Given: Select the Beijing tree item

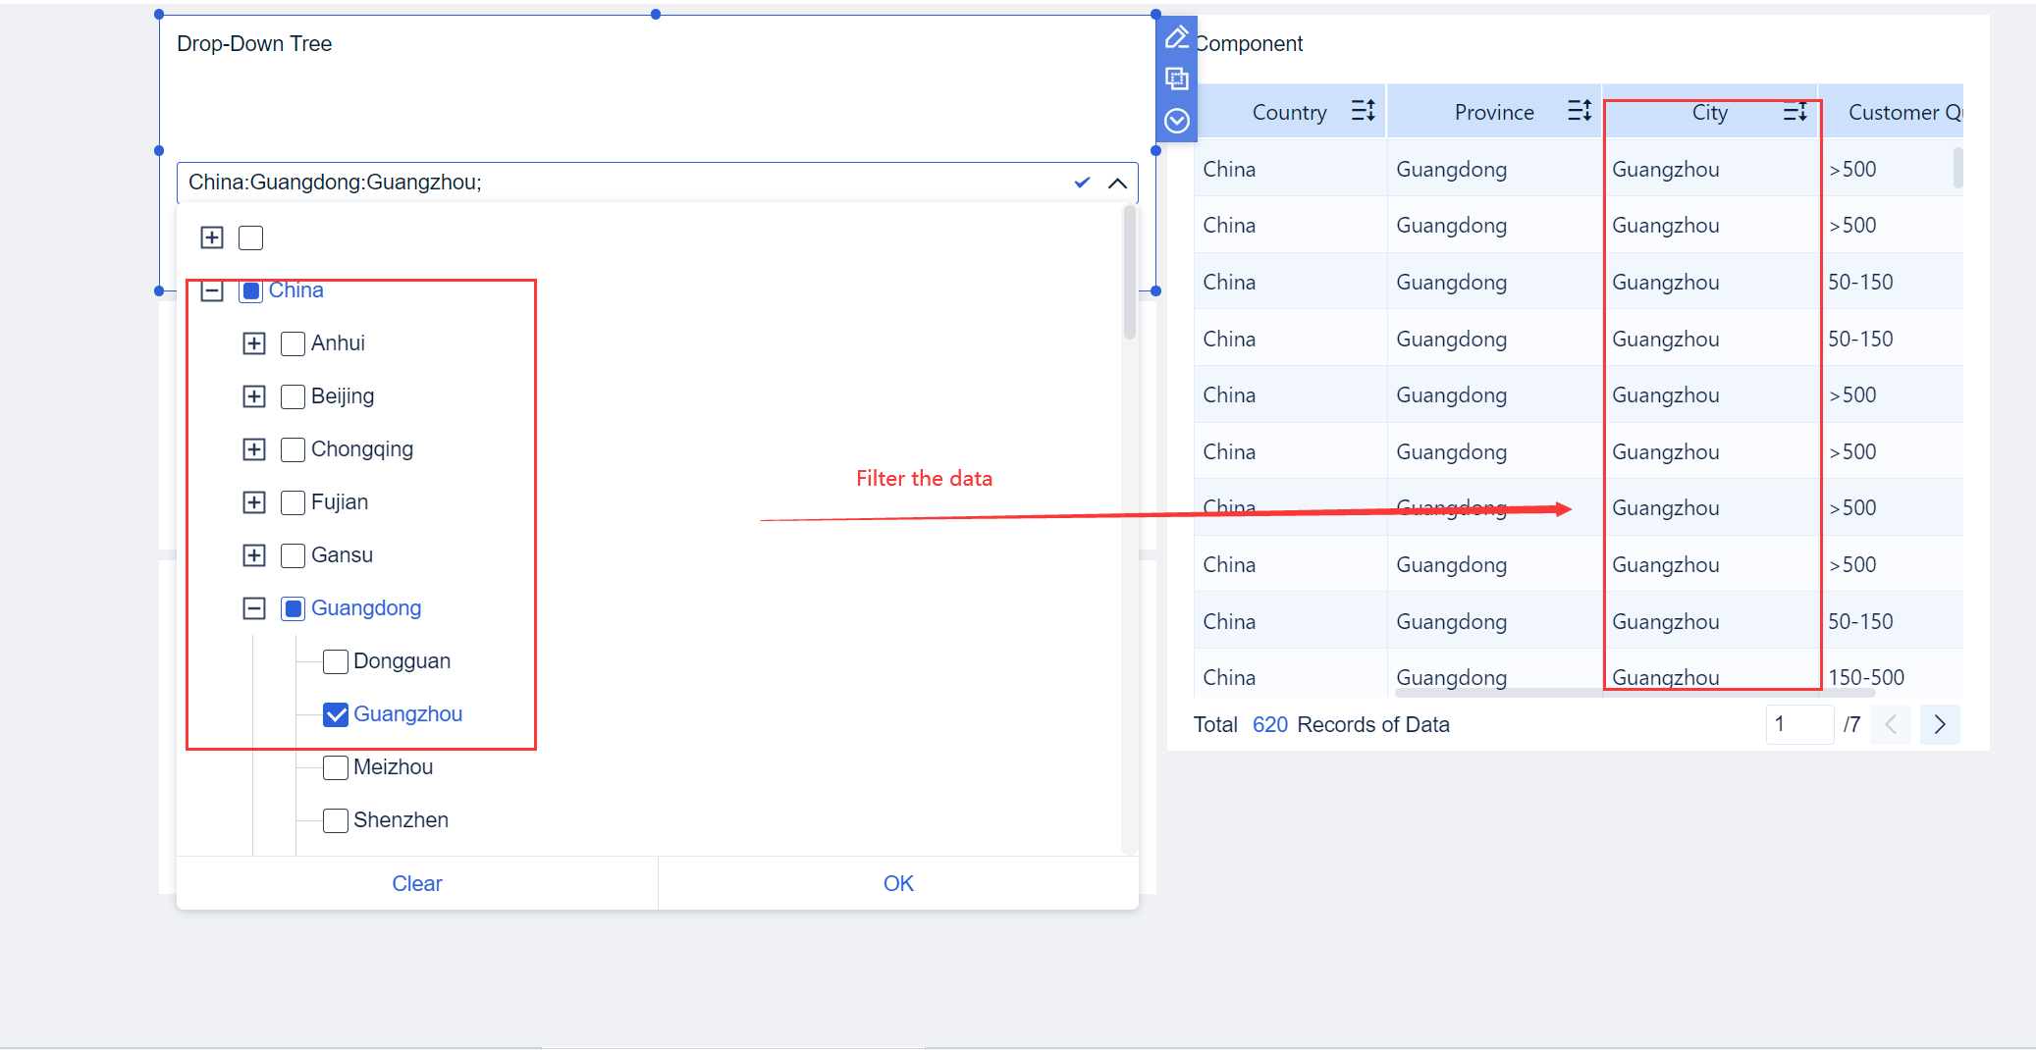Looking at the screenshot, I should 341,395.
